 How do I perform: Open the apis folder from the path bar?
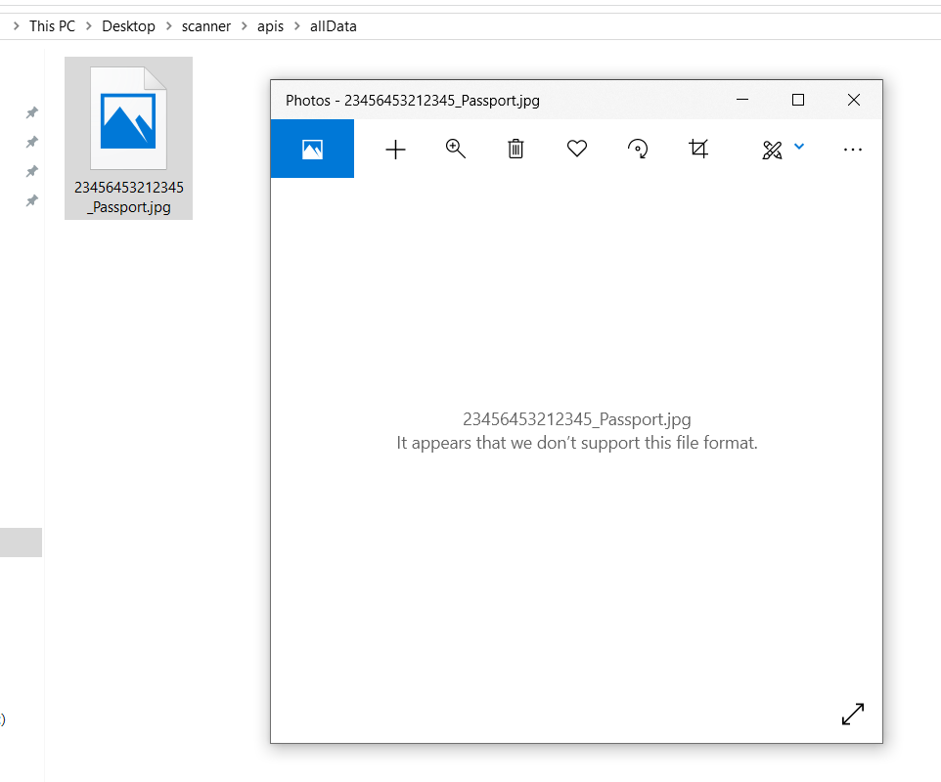click(x=270, y=25)
